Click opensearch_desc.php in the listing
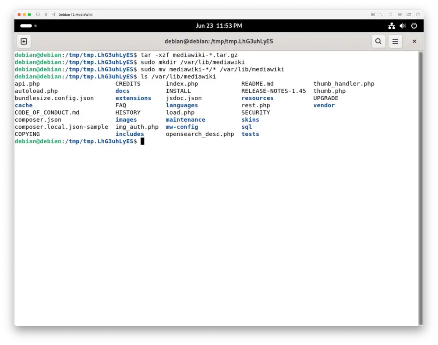This screenshot has height=345, width=438. pos(200,134)
